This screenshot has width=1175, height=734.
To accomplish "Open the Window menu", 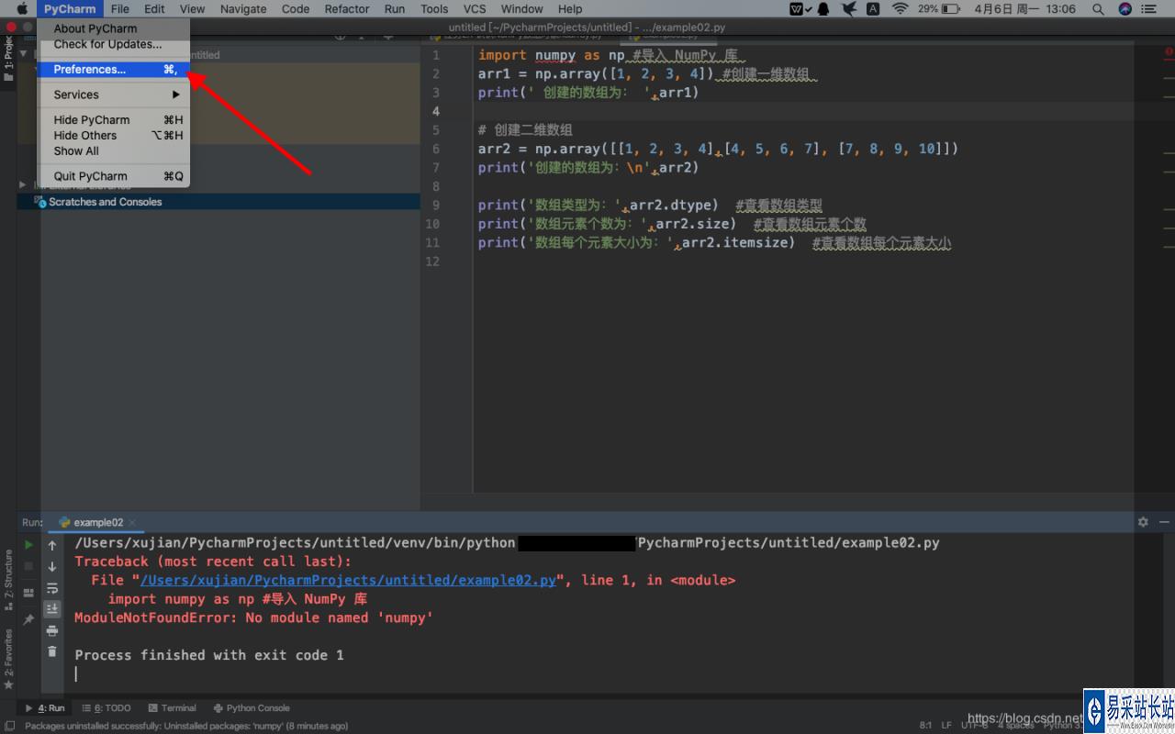I will (x=521, y=9).
